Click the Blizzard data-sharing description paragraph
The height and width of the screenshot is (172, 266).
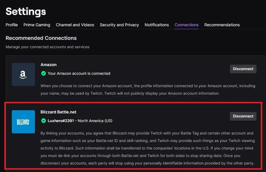click(x=147, y=148)
